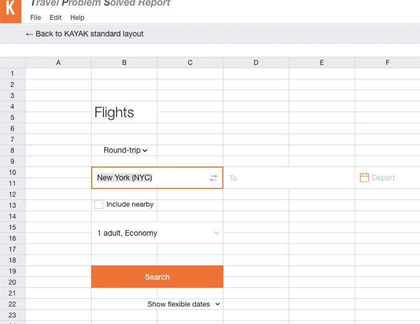Select column E header
Image resolution: width=420 pixels, height=324 pixels.
[x=322, y=63]
